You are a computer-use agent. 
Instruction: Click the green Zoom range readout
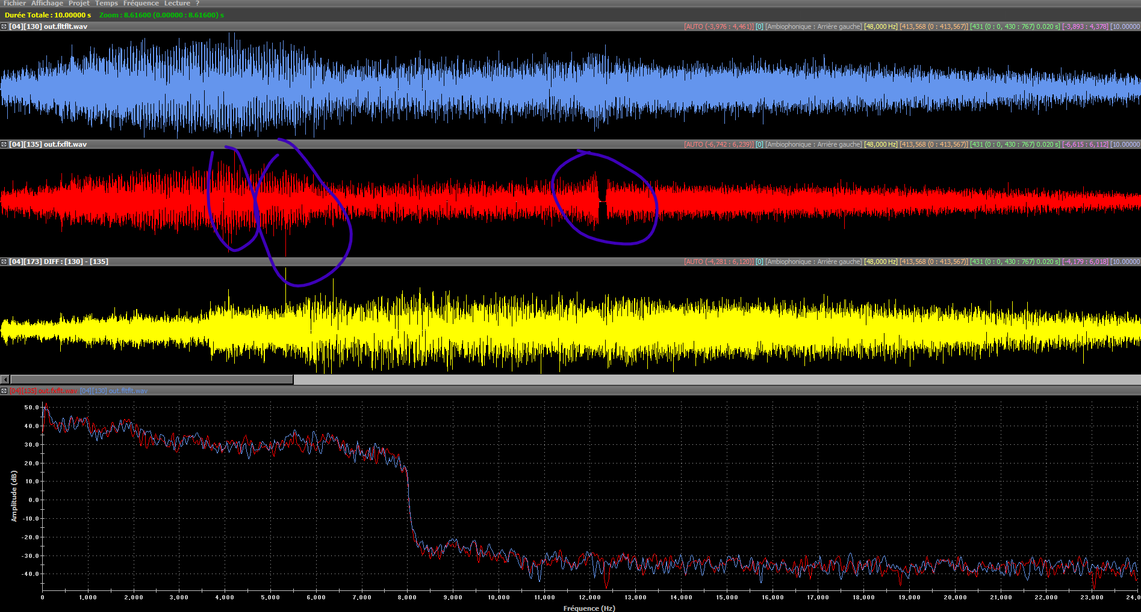[x=161, y=15]
